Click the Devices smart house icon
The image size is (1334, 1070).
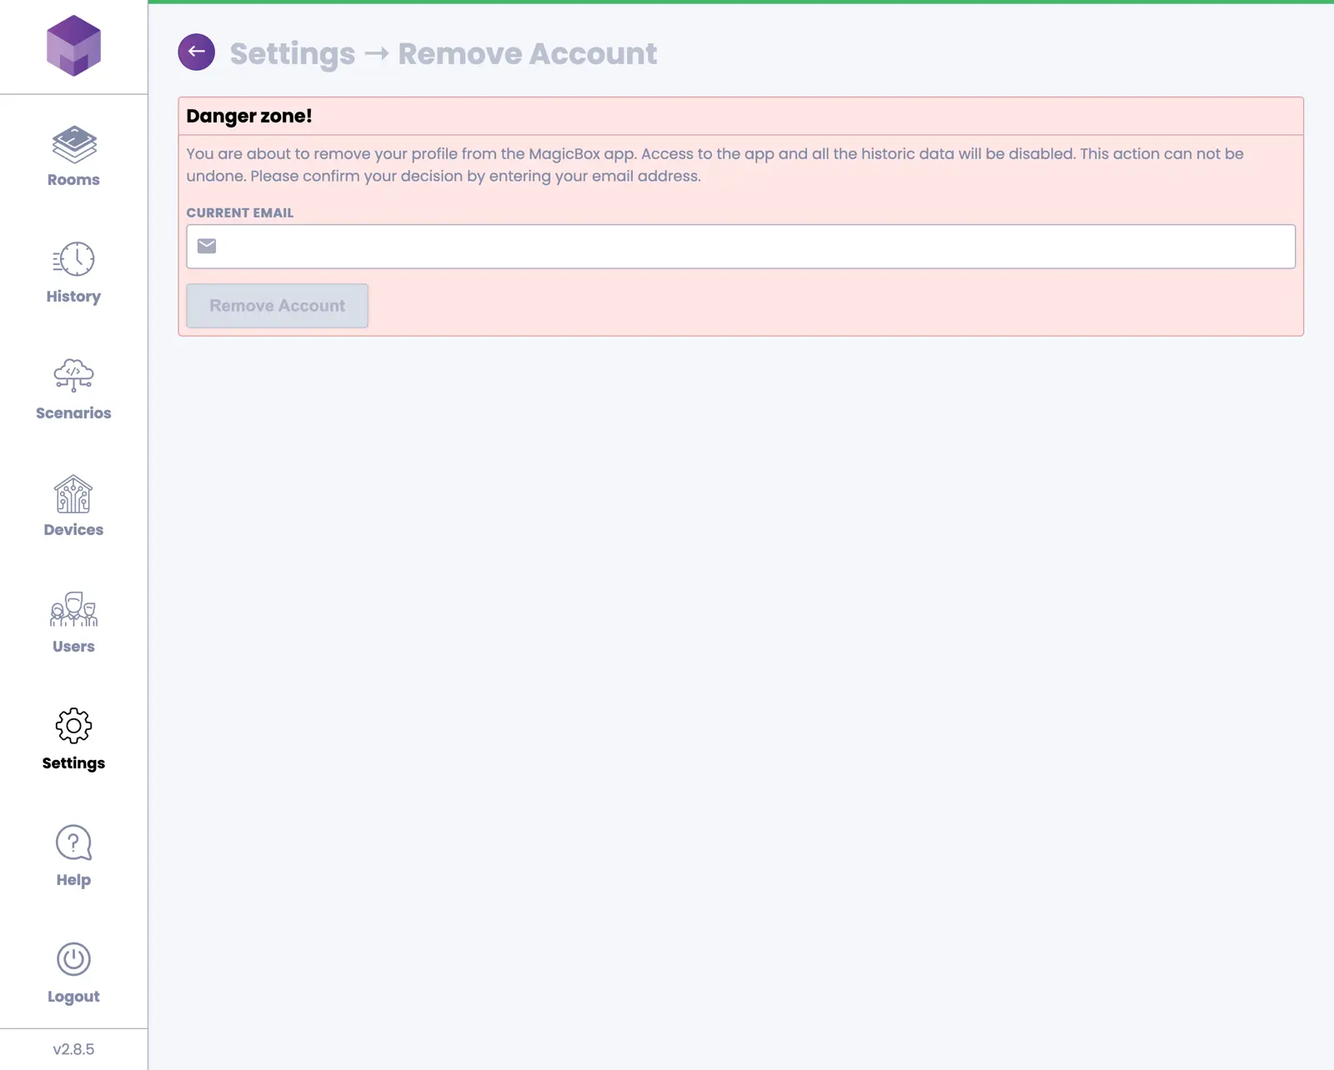(x=74, y=494)
